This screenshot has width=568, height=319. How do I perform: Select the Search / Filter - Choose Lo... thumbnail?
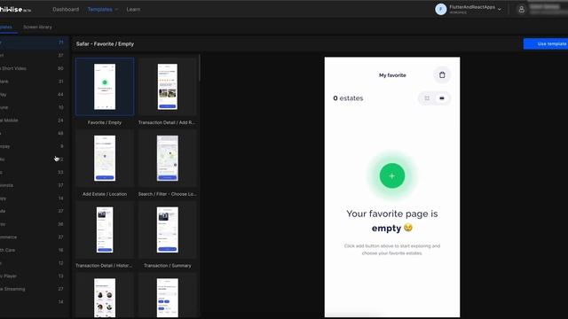pyautogui.click(x=168, y=159)
